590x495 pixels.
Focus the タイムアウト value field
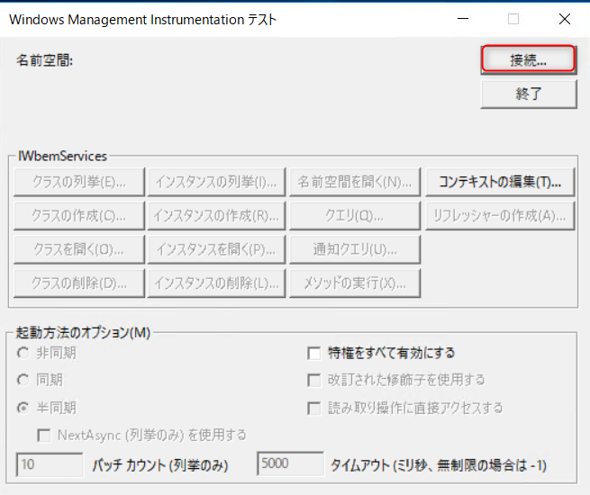pyautogui.click(x=290, y=465)
